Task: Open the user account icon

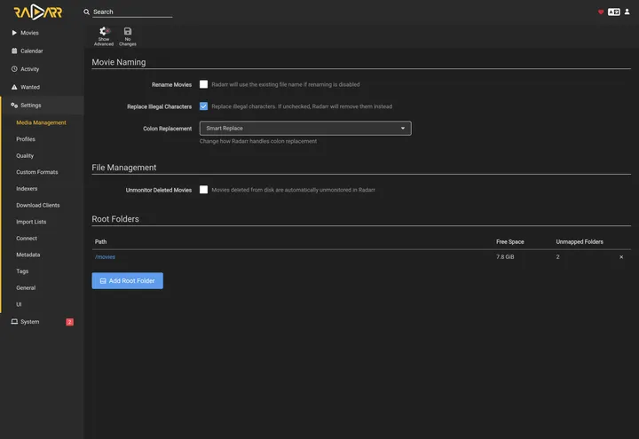Action: [x=627, y=12]
